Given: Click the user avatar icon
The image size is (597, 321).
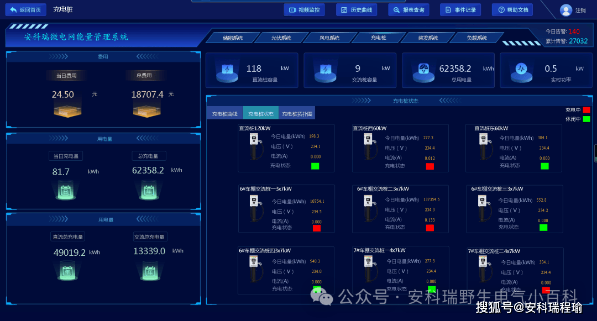Looking at the screenshot, I should [x=566, y=10].
